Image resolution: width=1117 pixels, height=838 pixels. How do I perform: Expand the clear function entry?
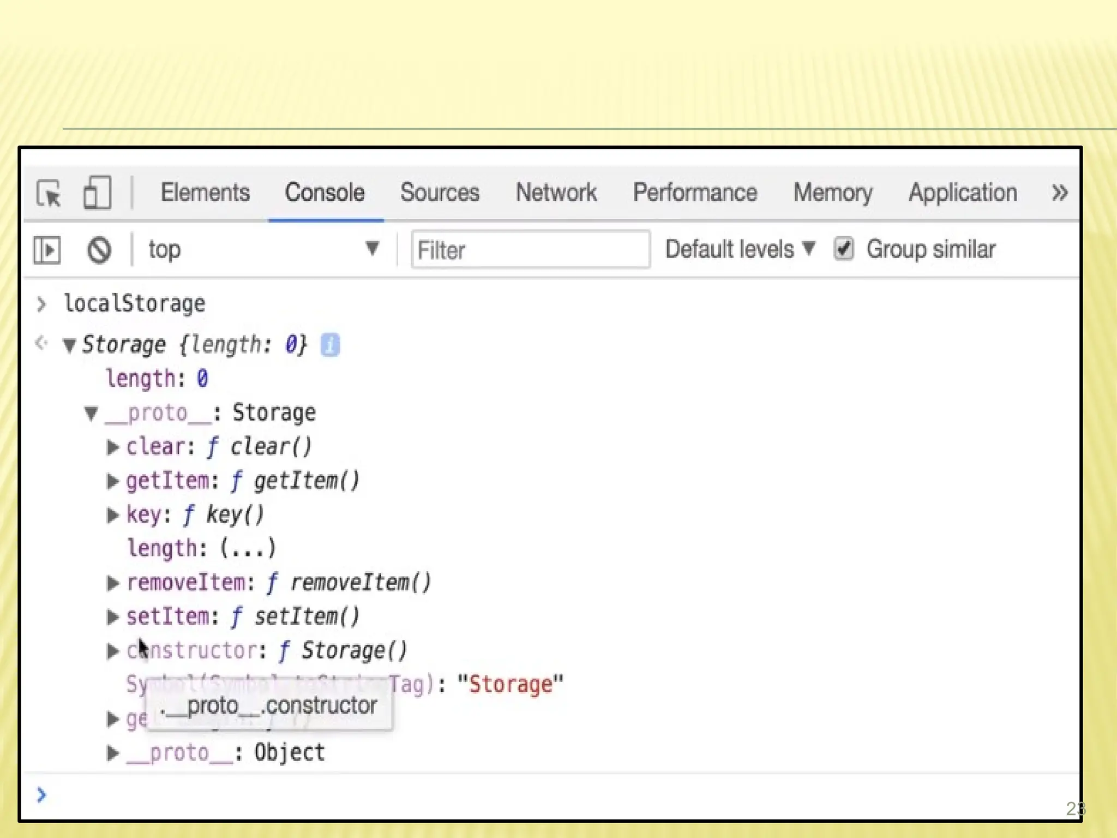point(112,447)
